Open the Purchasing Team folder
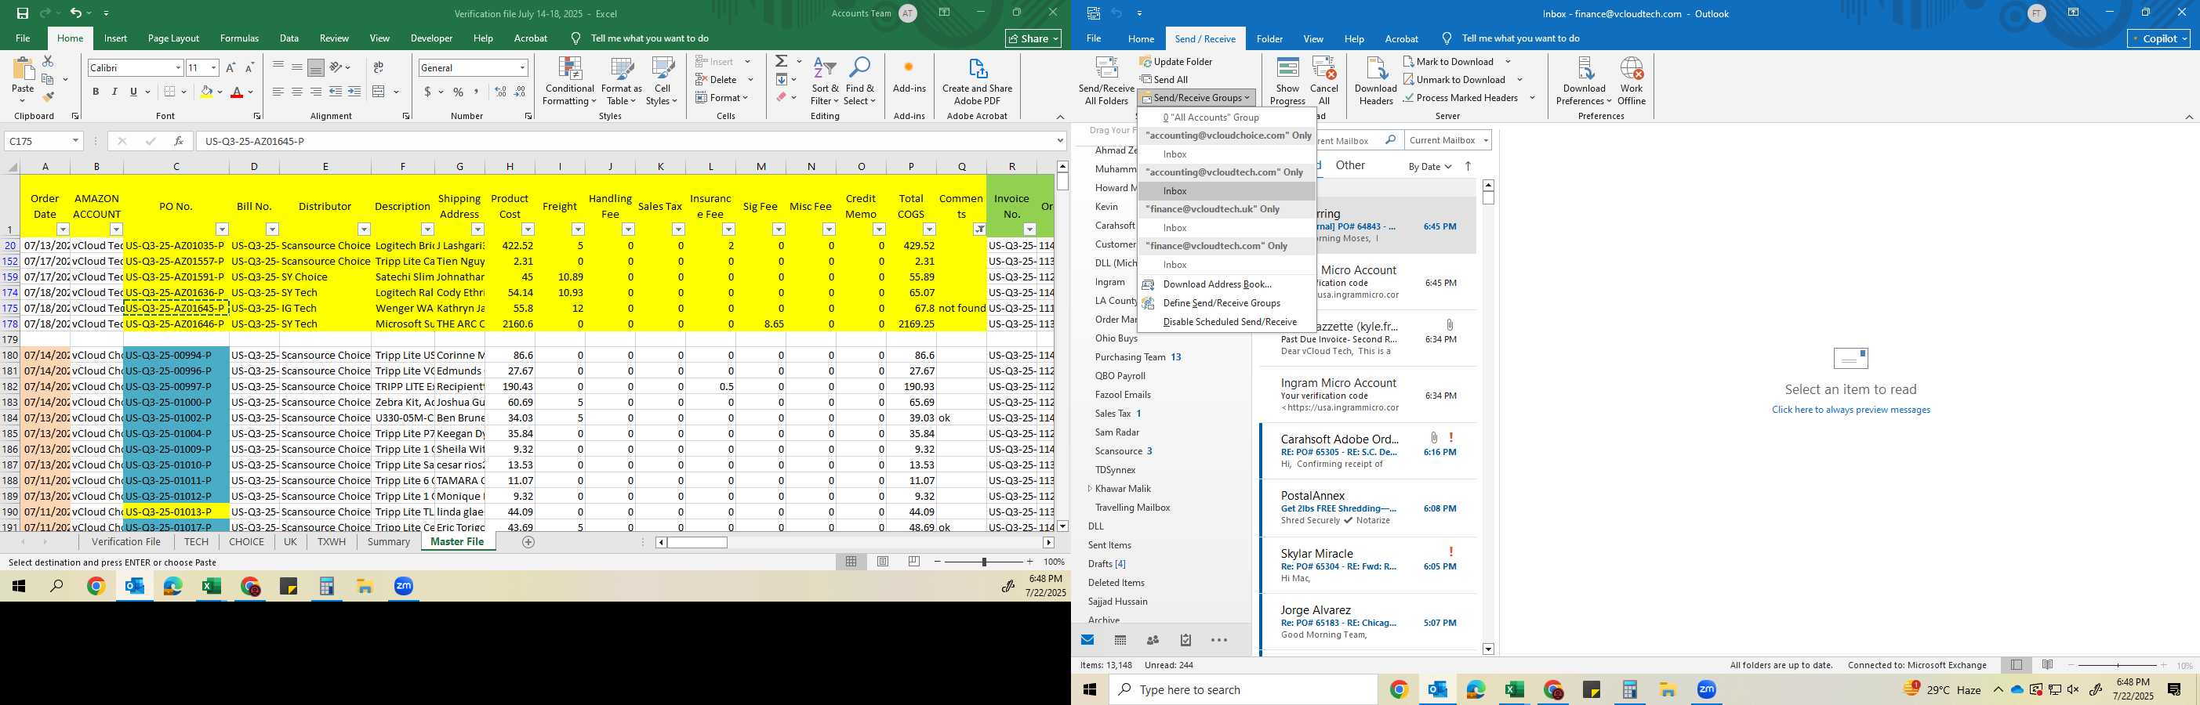Screen dimensions: 2200x705 tap(1130, 356)
